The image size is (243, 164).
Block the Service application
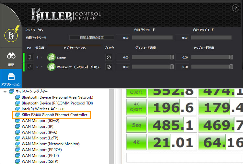[x=109, y=58]
